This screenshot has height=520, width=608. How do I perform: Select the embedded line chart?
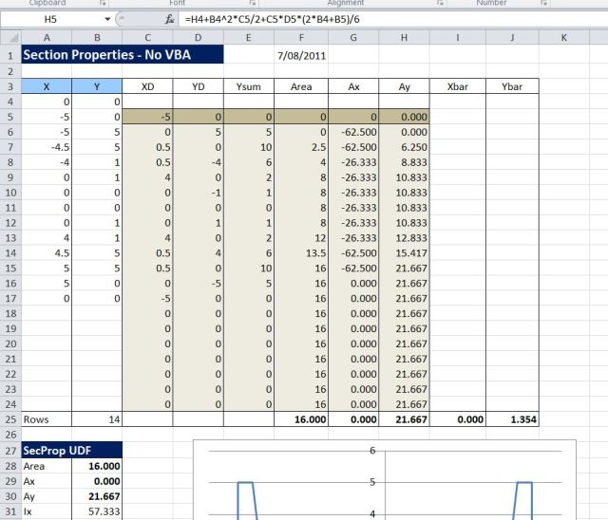pos(380,484)
